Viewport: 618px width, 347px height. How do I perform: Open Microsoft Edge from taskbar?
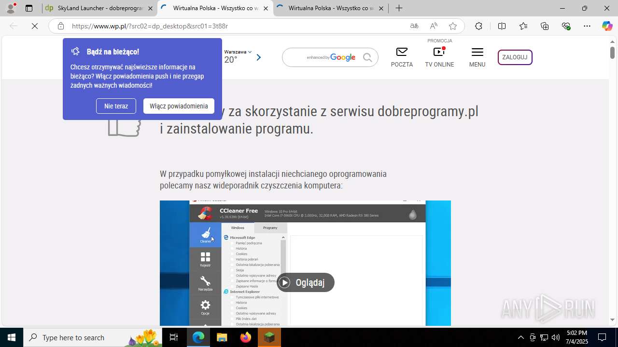tap(198, 337)
